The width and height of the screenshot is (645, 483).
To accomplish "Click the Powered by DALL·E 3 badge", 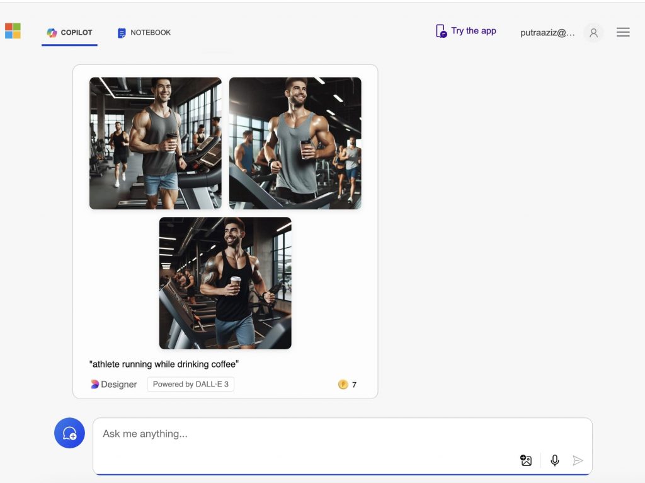I will (x=190, y=384).
